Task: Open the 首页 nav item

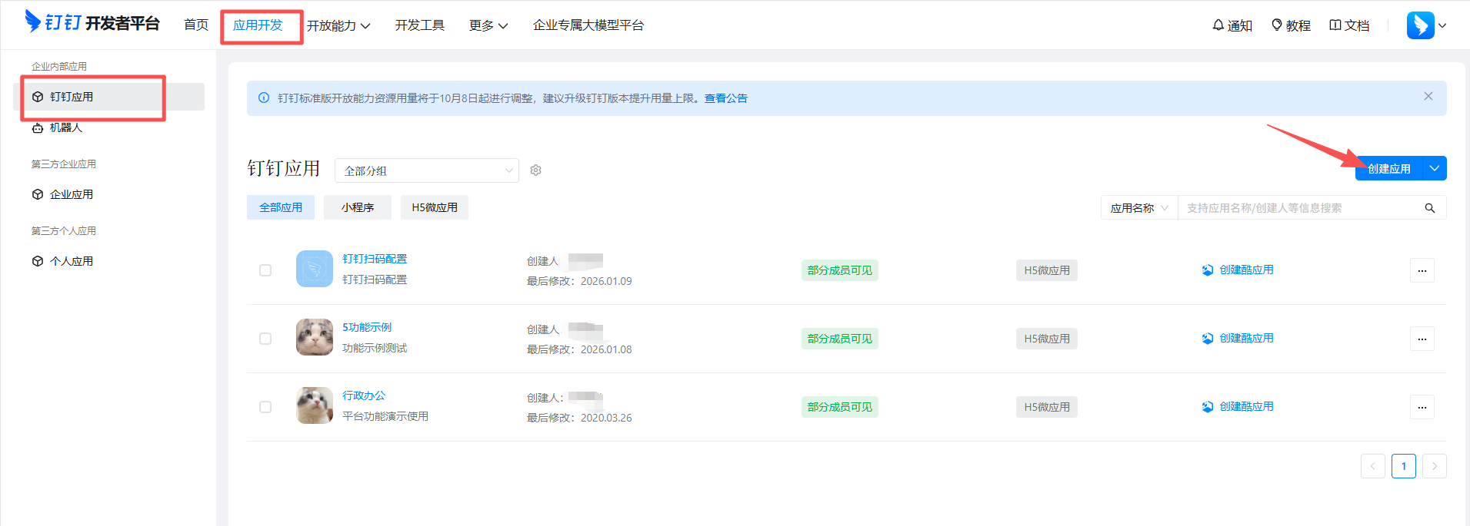Action: tap(196, 25)
